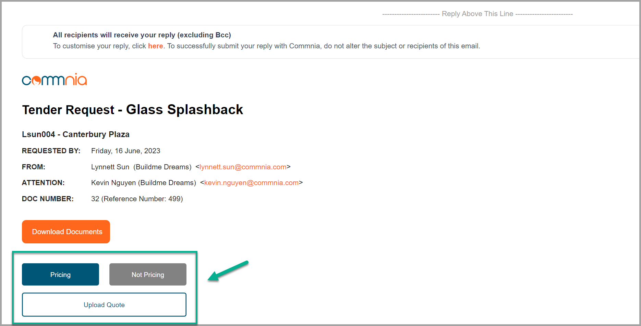Select the doc number 32 (Reference Number: 499)
This screenshot has height=326, width=641.
[137, 199]
